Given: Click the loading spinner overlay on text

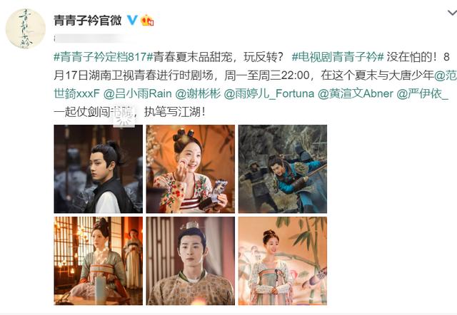Looking at the screenshot, I should pyautogui.click(x=124, y=118).
